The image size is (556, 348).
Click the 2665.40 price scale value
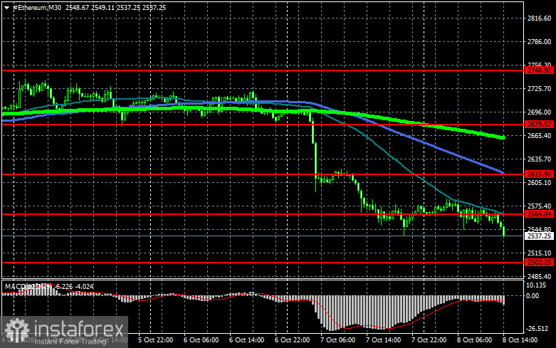click(539, 136)
